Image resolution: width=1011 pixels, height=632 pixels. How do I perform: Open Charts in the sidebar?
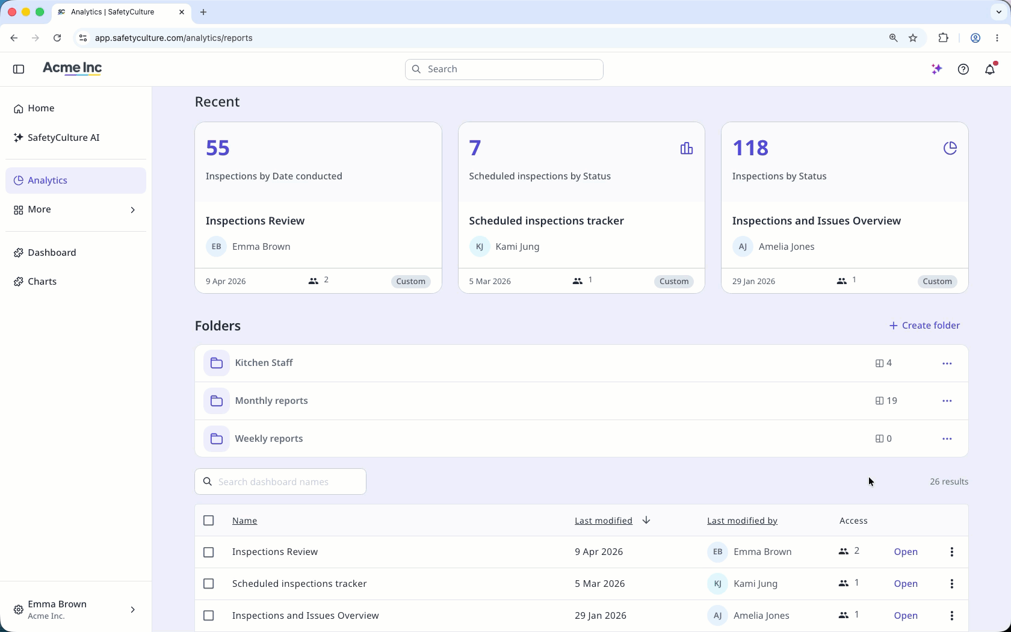[x=76, y=282]
